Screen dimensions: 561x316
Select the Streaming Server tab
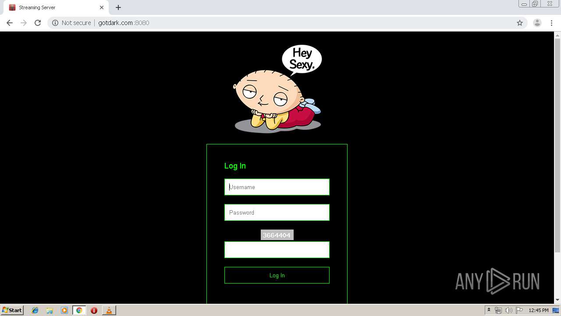coord(56,7)
